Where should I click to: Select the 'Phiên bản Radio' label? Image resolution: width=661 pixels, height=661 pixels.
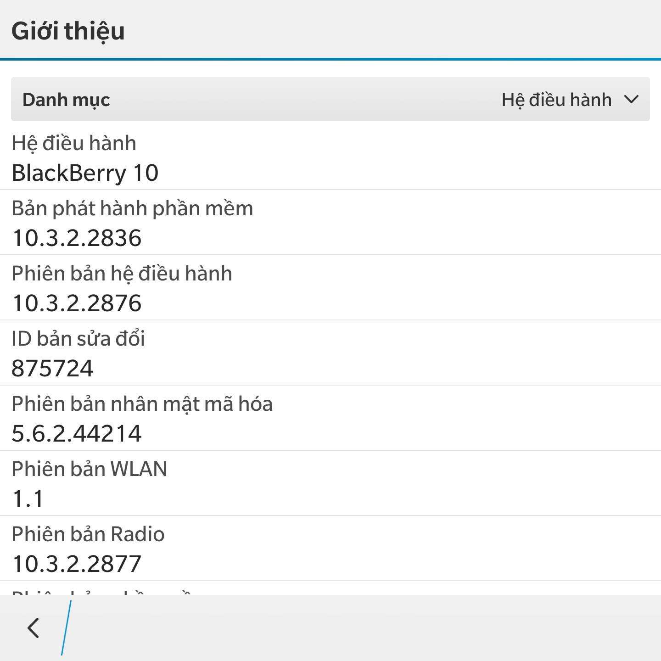click(x=88, y=534)
